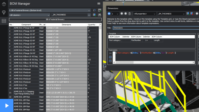Open the mechanical browser cube icon in sidebar
199x112 pixels.
point(4,4)
